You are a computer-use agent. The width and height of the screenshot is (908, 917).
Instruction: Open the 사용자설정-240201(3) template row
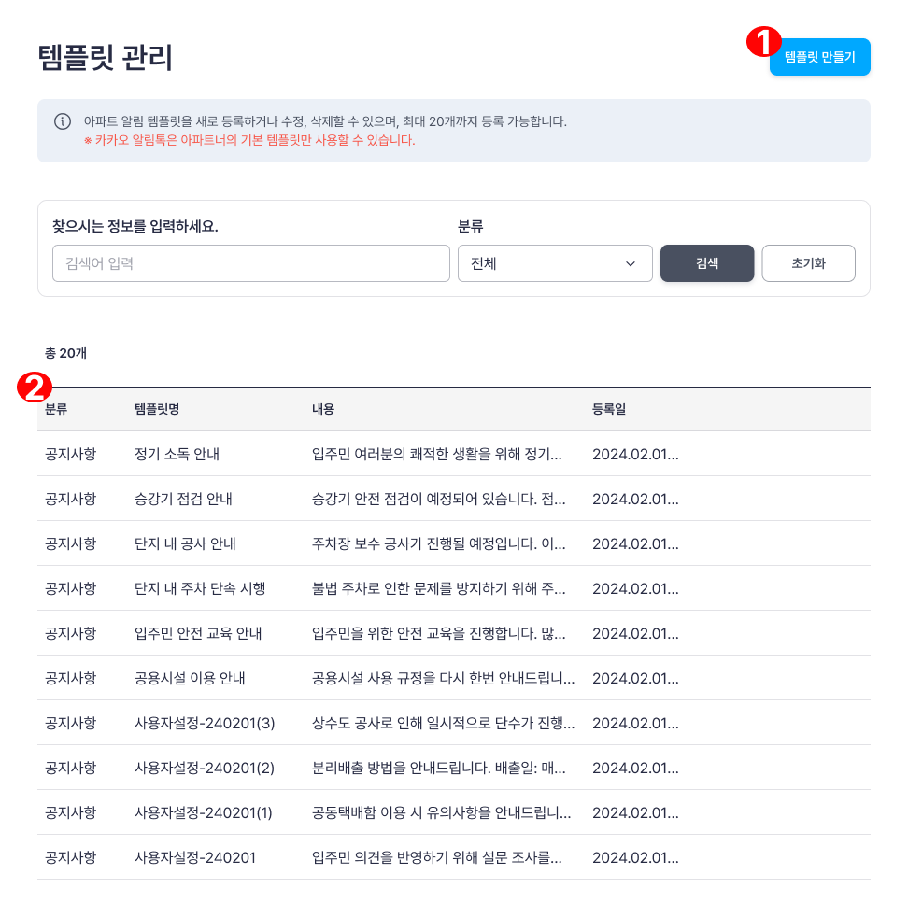(x=454, y=723)
